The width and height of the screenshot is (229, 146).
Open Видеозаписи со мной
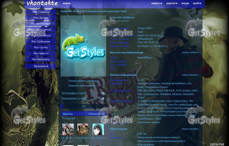click(74, 98)
